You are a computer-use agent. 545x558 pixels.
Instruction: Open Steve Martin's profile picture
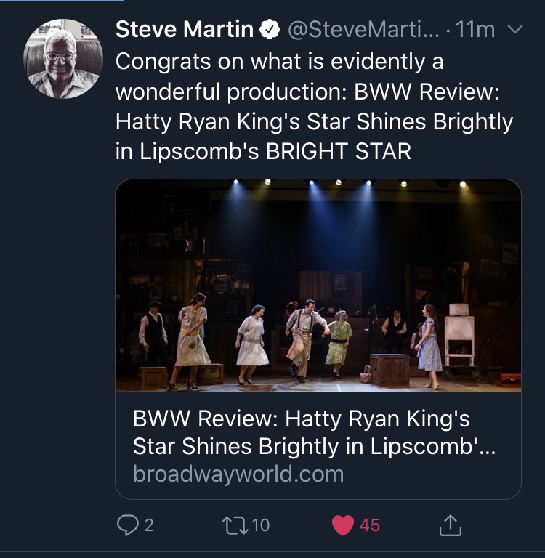click(62, 60)
